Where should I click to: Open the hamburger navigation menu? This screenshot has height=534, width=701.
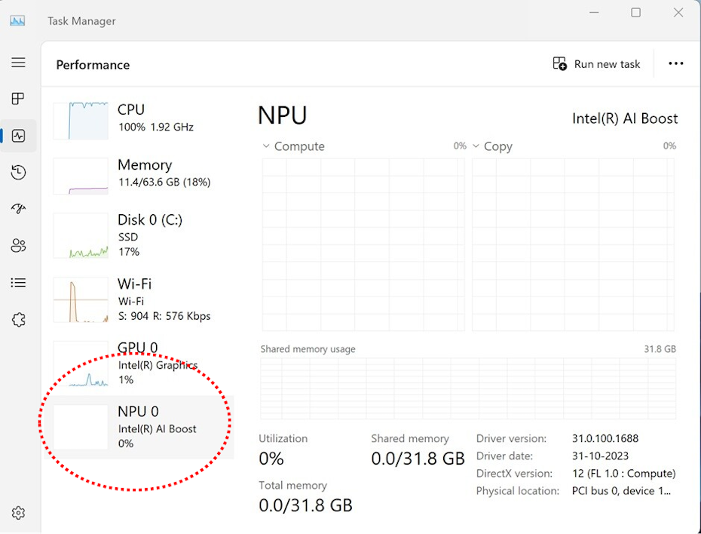pyautogui.click(x=18, y=63)
